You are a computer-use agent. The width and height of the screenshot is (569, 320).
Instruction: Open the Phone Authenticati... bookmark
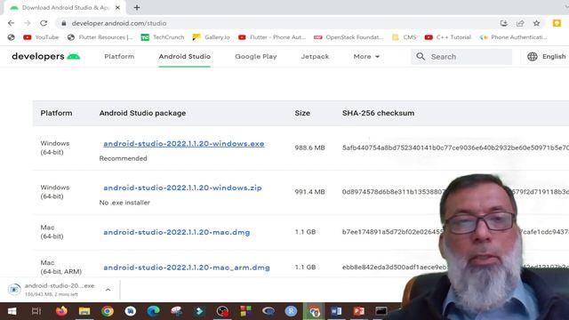(513, 37)
